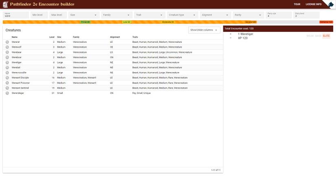
Task: Add Werebear using its row icon
Action: (7, 52)
